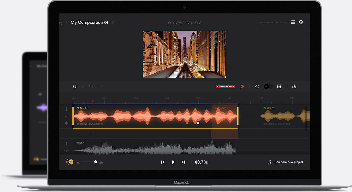Redo the last edit
352x192 pixels.
[x=99, y=86]
